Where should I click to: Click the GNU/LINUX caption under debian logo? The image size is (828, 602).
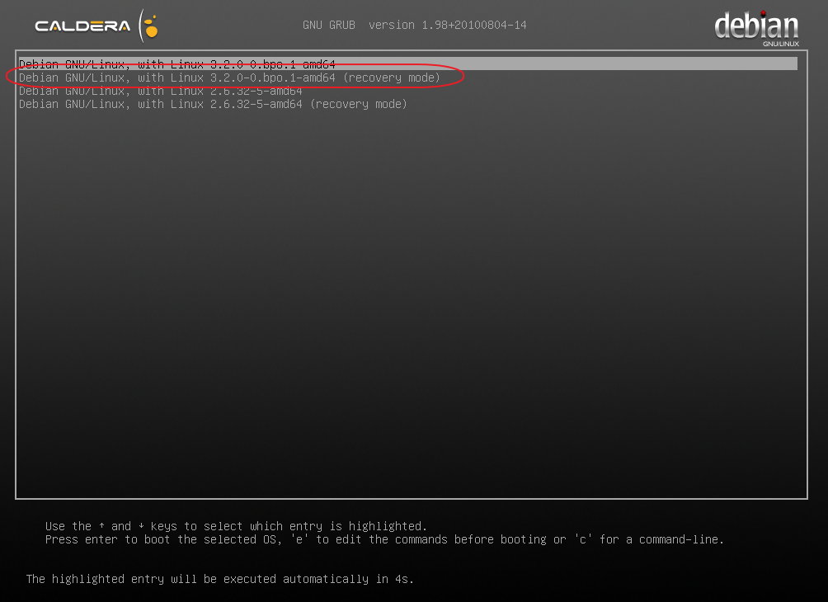pyautogui.click(x=779, y=44)
